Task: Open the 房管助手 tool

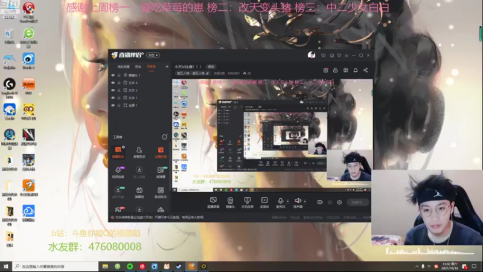Action: pos(139,152)
